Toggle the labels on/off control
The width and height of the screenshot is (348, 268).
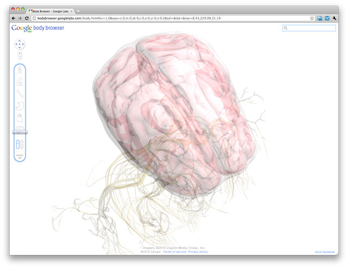(20, 156)
